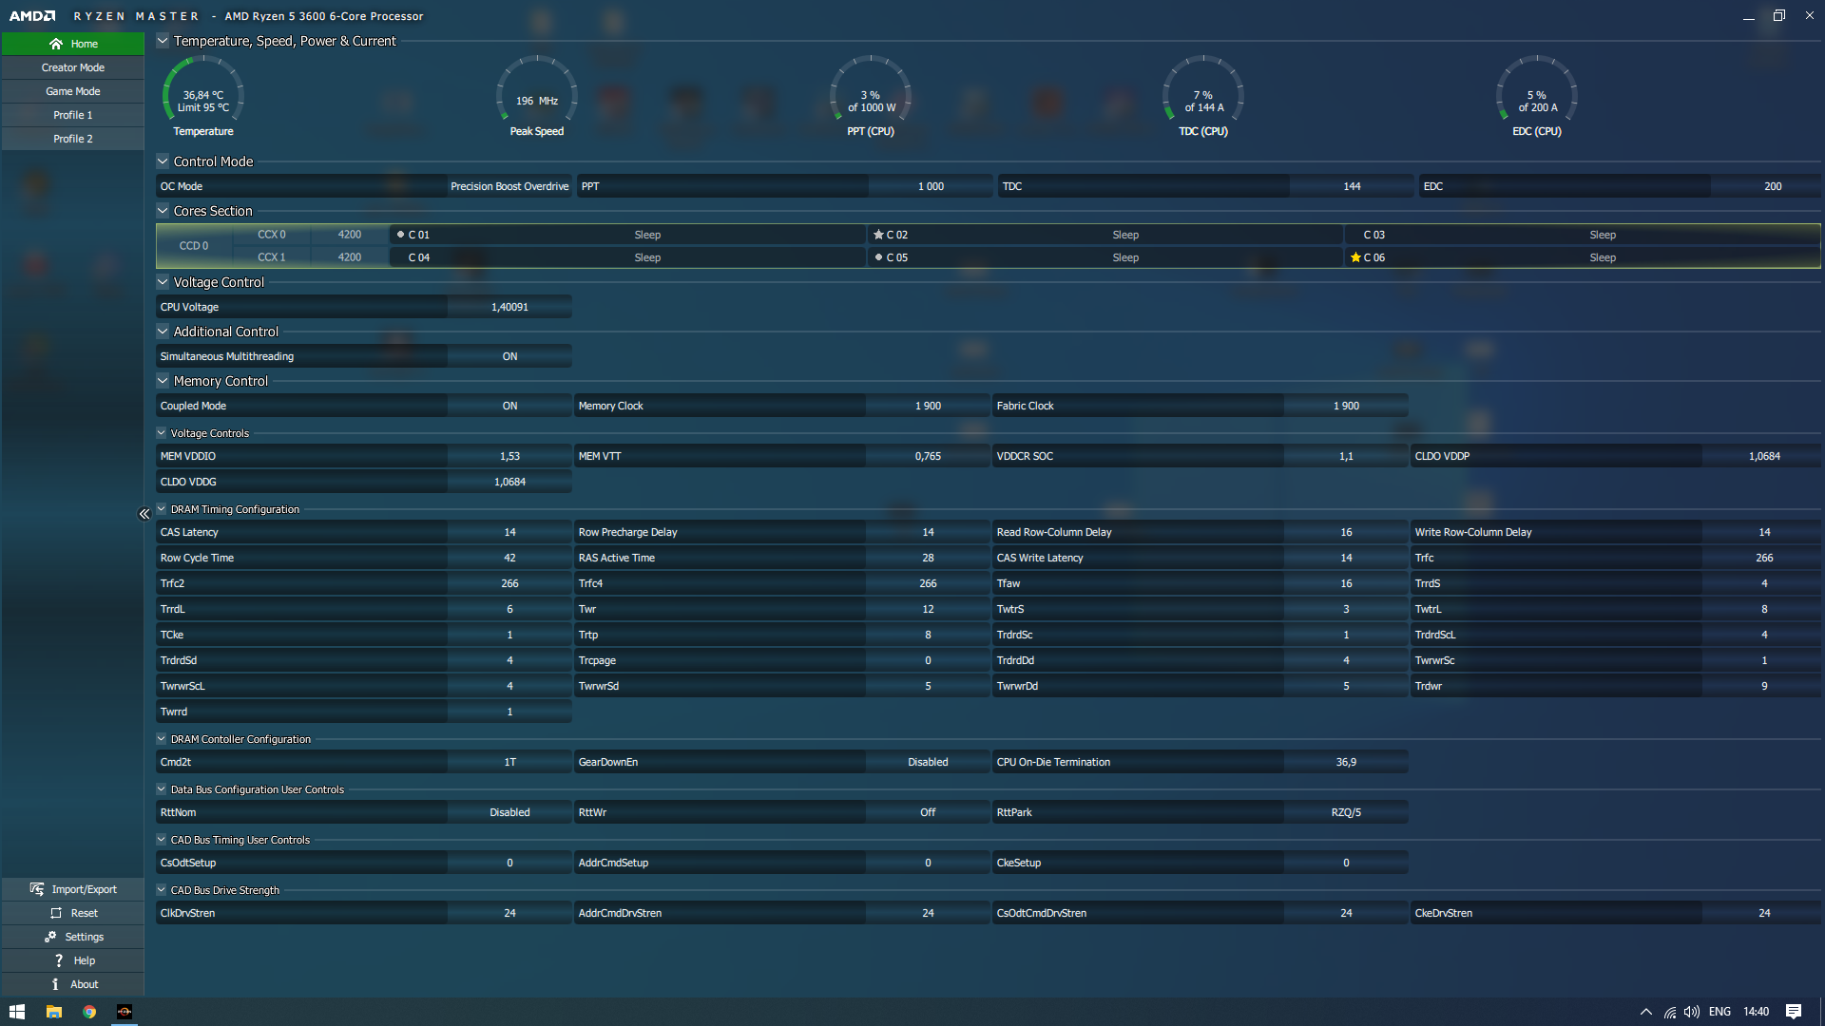
Task: Collapse the Memory Control section
Action: point(163,381)
